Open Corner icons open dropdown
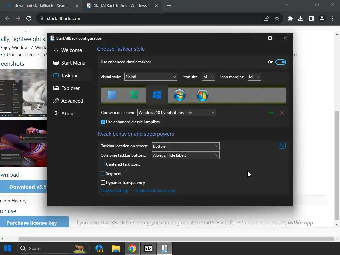The width and height of the screenshot is (340, 255). coord(177,113)
